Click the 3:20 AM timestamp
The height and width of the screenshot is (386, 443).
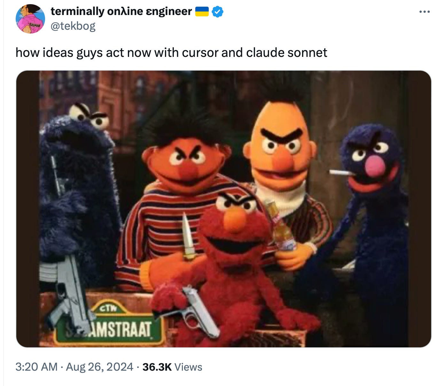36,367
